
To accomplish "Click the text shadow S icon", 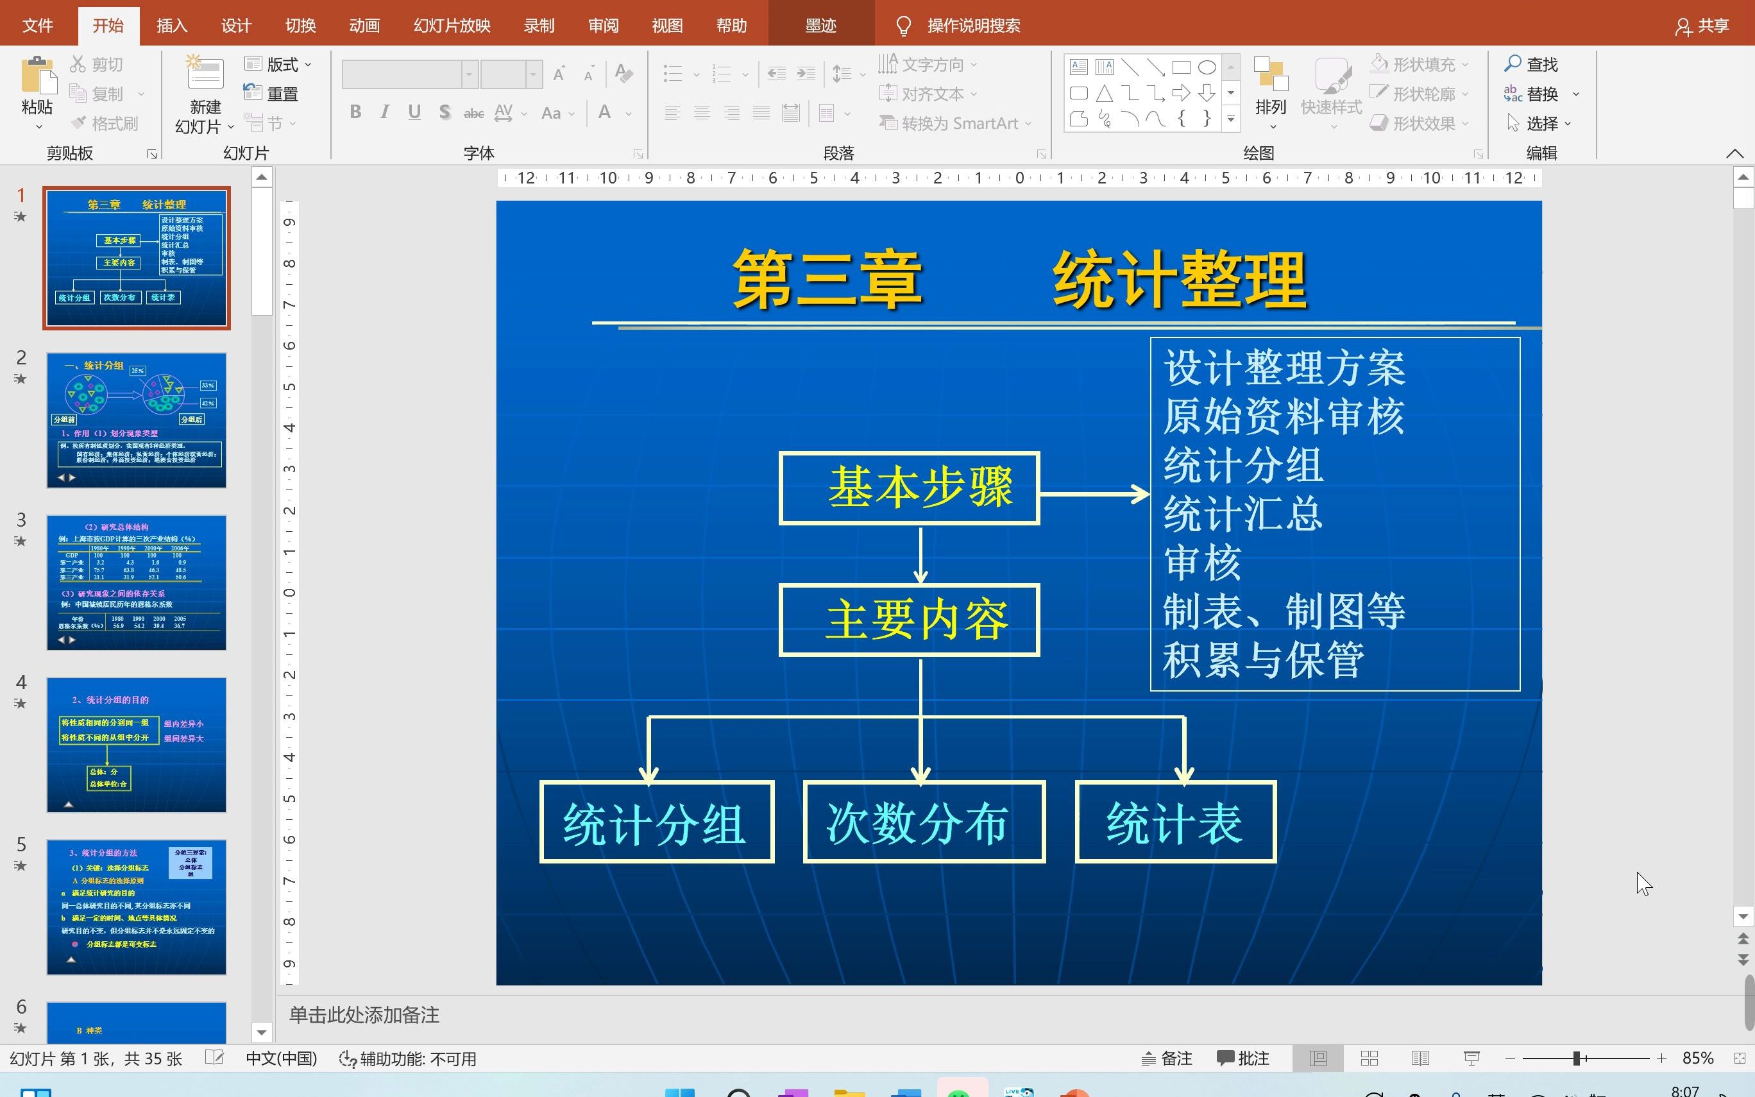I will tap(445, 112).
